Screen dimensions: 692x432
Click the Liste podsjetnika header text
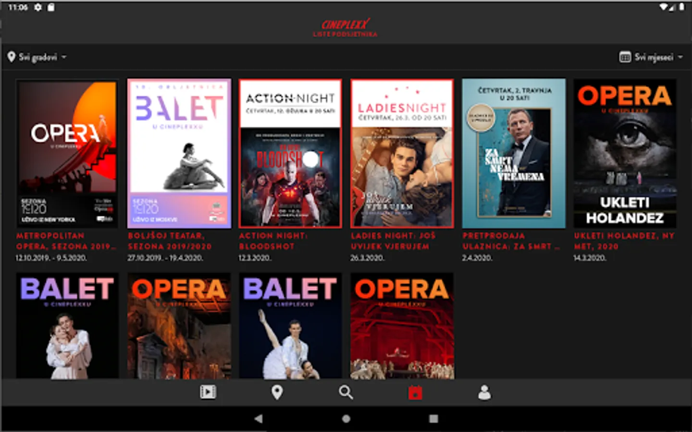(x=345, y=35)
